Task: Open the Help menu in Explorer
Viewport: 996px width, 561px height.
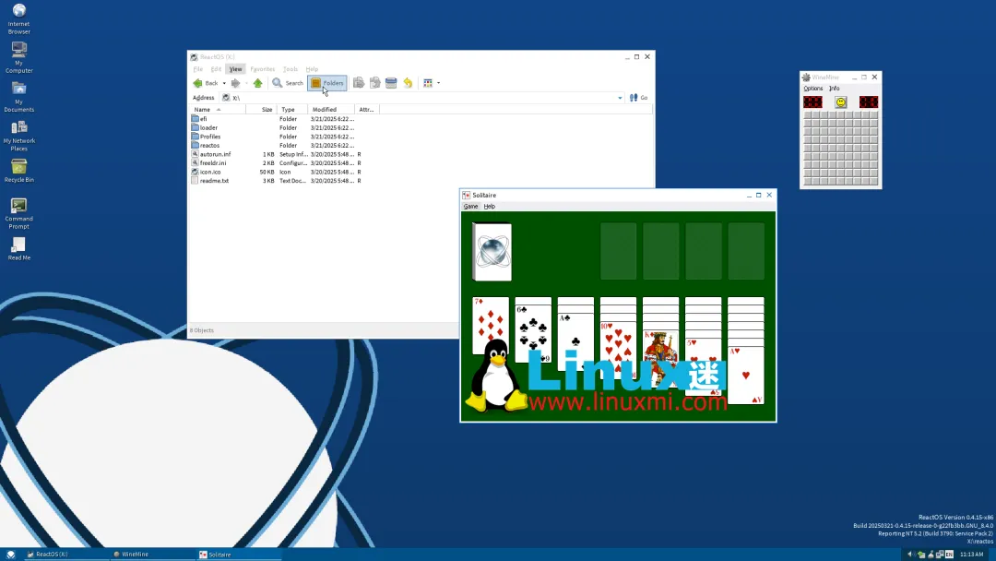Action: click(x=312, y=69)
